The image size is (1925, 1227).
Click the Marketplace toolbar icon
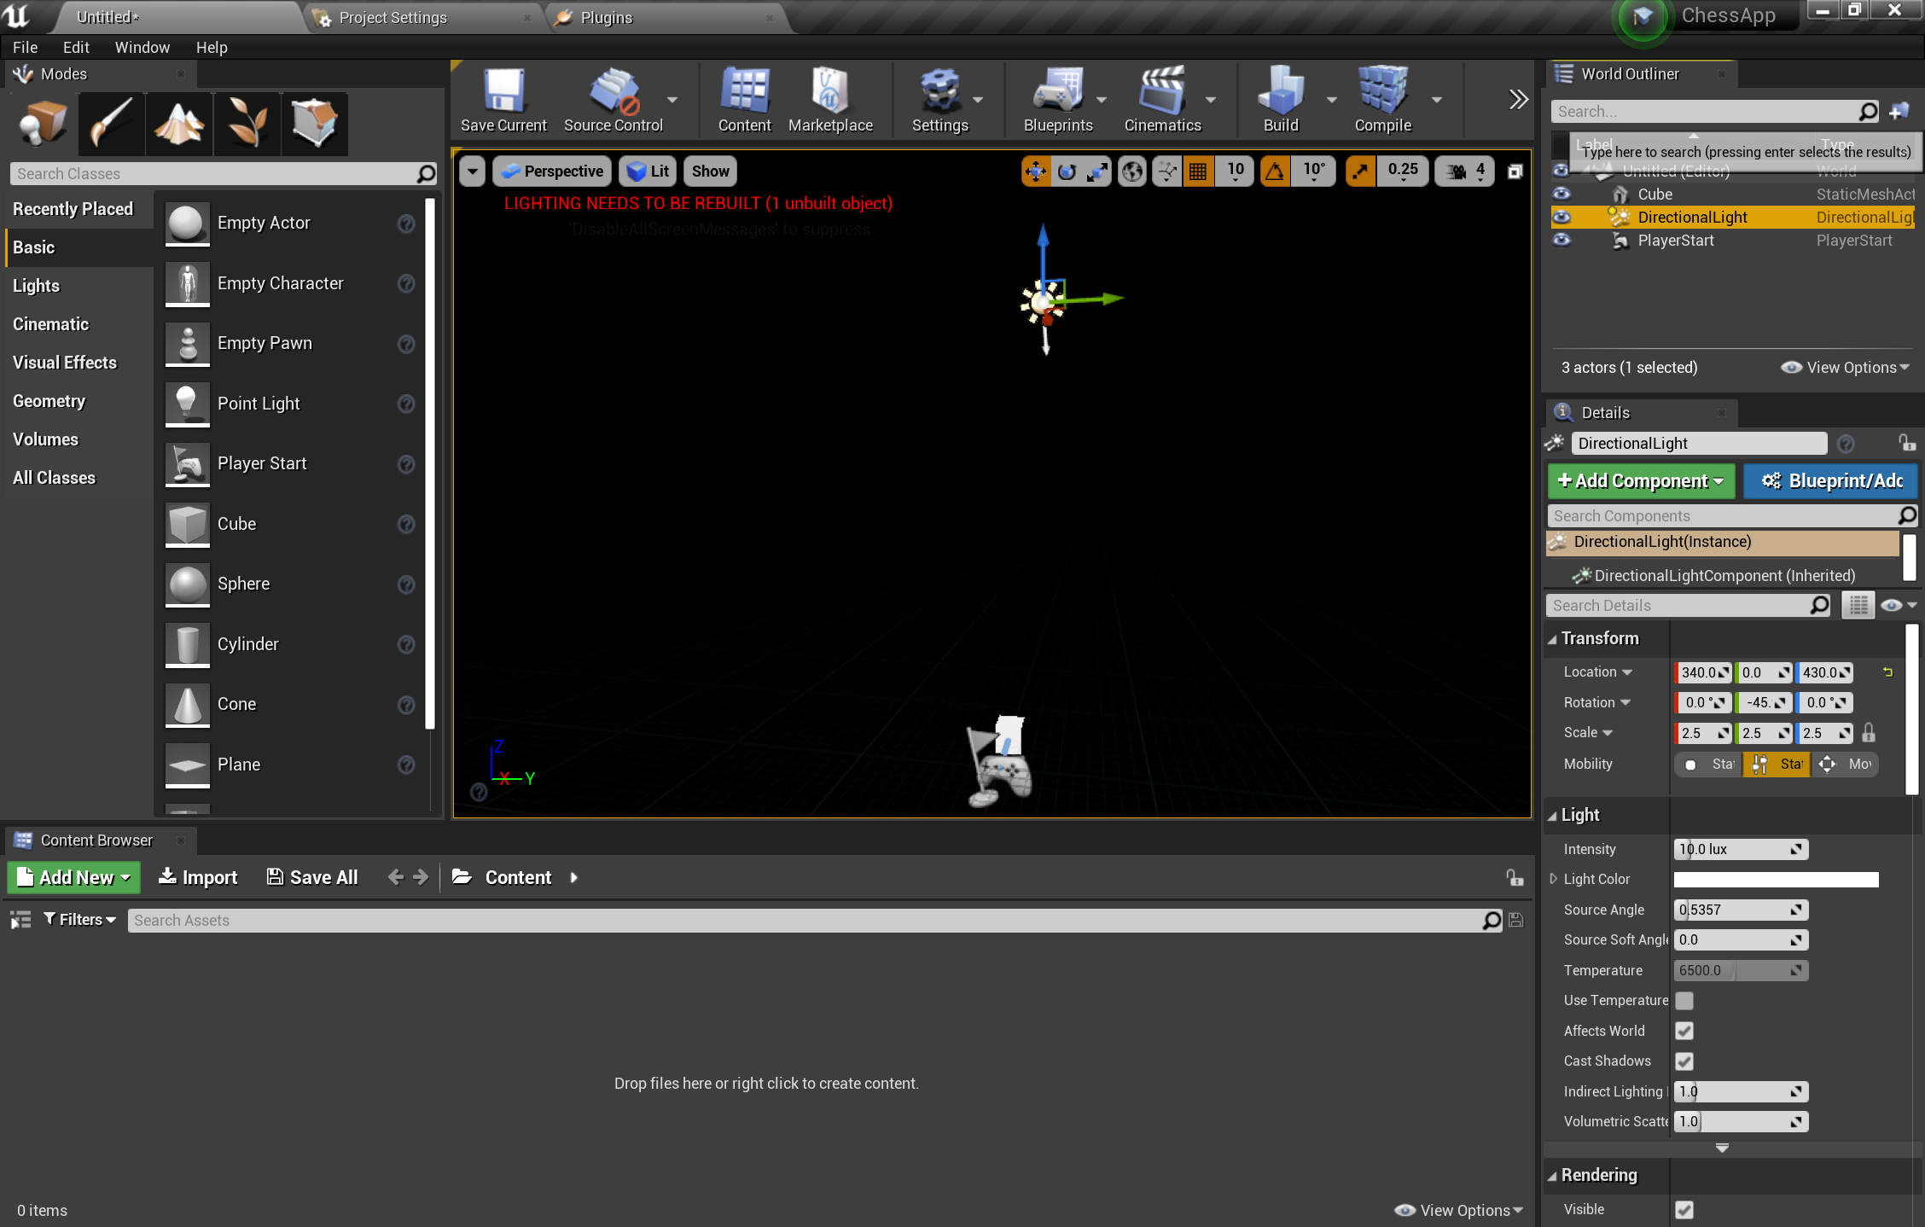pos(830,104)
